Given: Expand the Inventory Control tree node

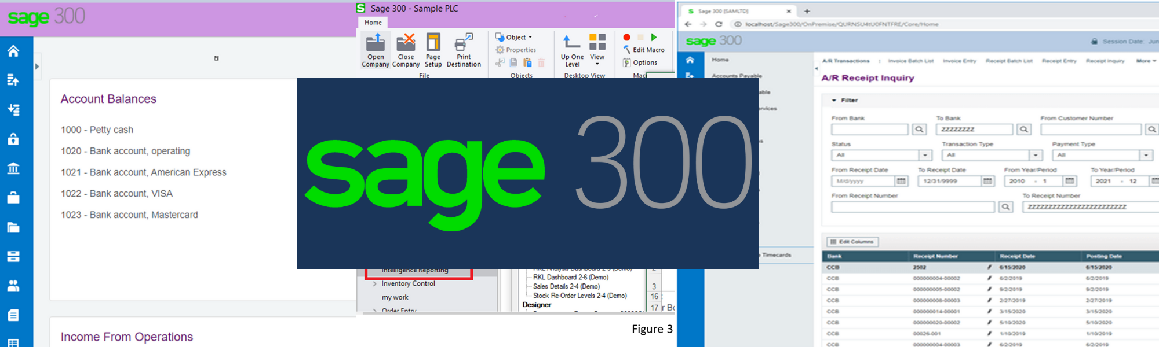Looking at the screenshot, I should pyautogui.click(x=374, y=284).
